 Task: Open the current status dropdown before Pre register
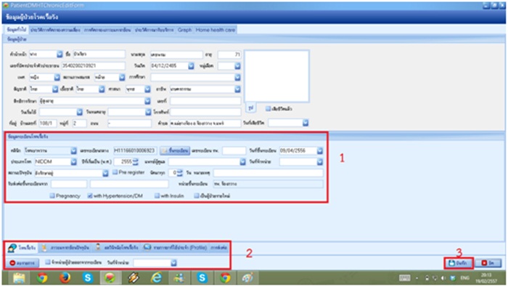(105, 173)
